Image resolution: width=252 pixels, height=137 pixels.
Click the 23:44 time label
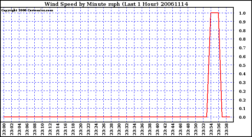point(173,129)
